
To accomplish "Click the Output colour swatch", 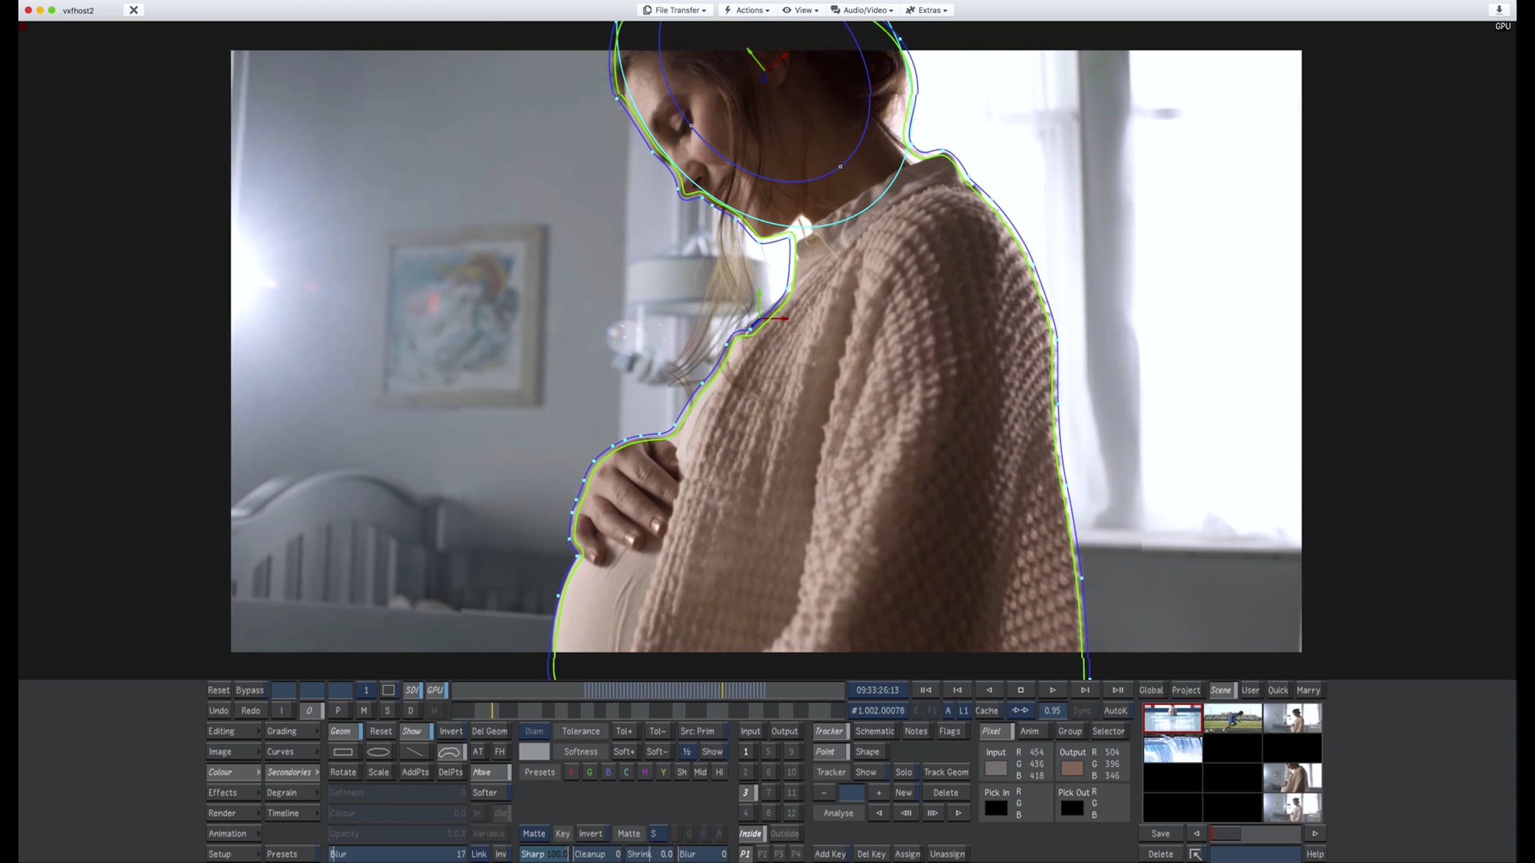I will [x=1073, y=768].
